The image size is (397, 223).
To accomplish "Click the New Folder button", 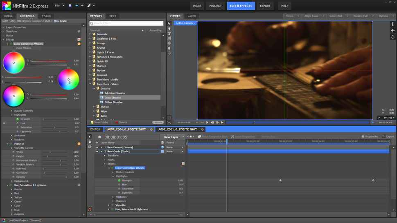I will [100, 122].
